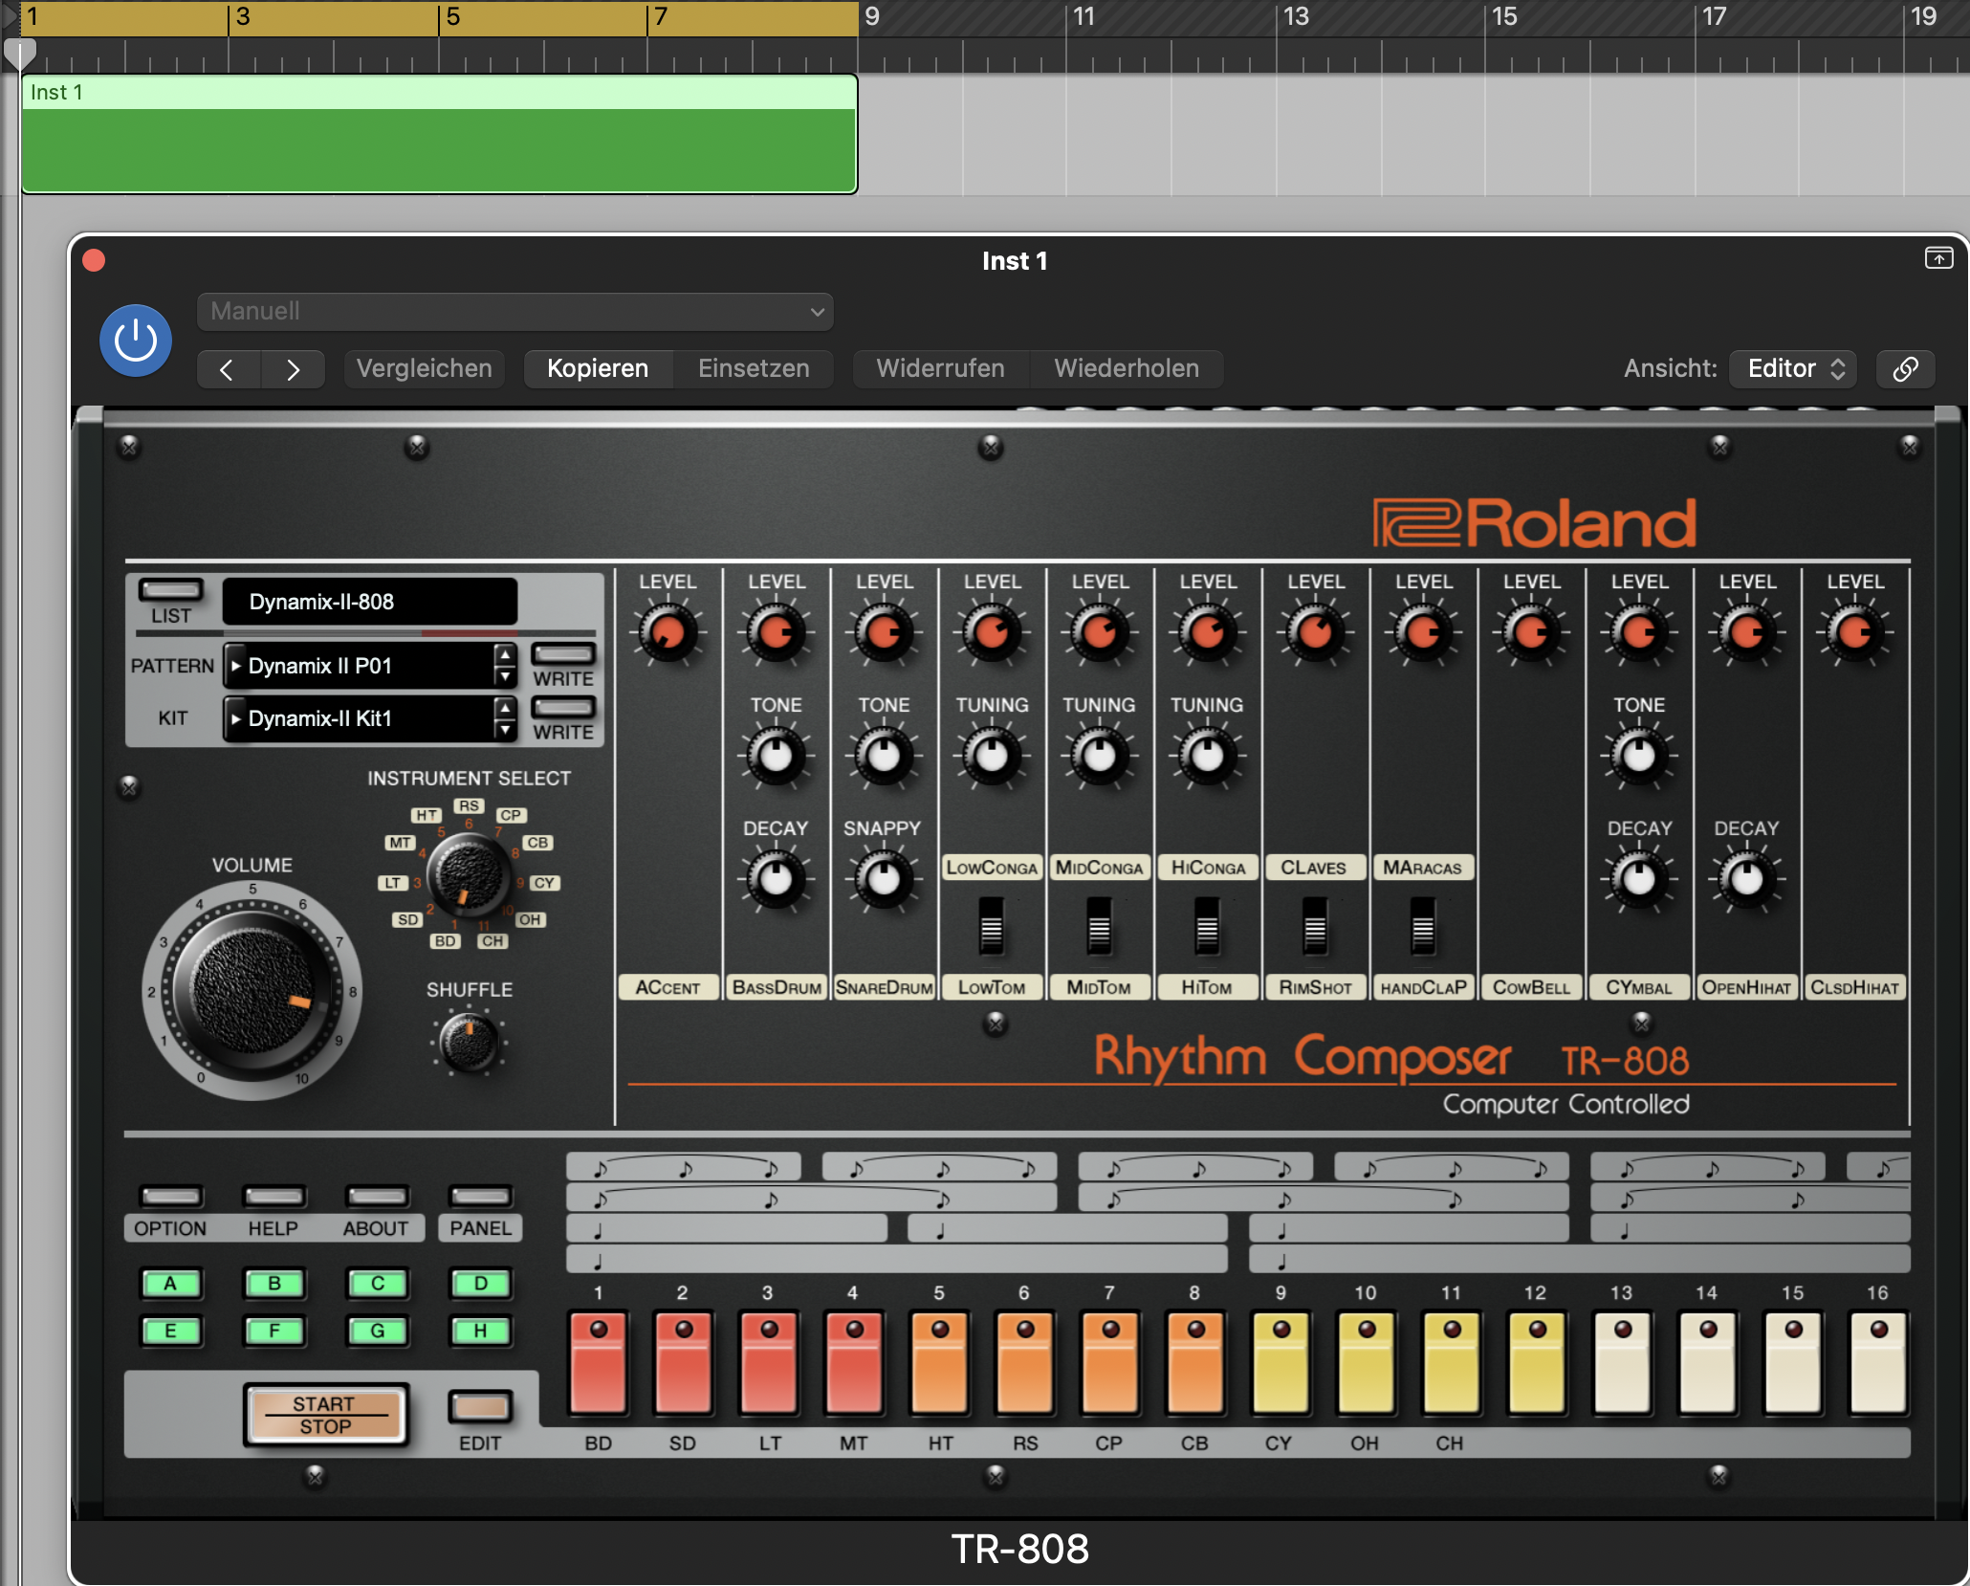Click the window expand icon top right

point(1938,258)
